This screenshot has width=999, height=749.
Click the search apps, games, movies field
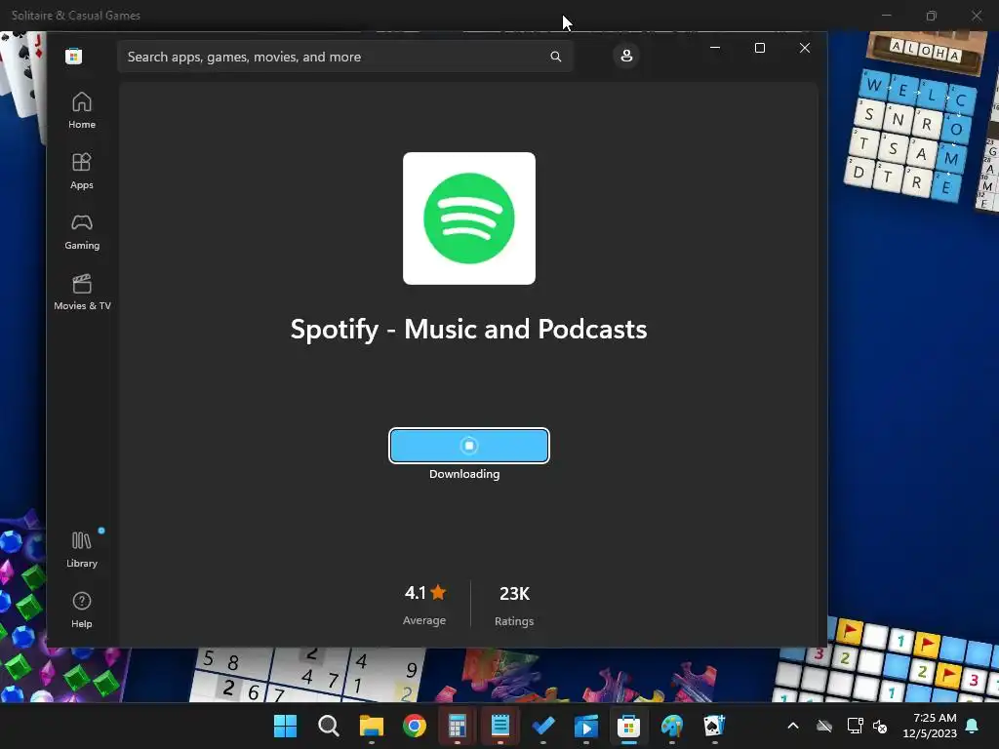(x=345, y=57)
